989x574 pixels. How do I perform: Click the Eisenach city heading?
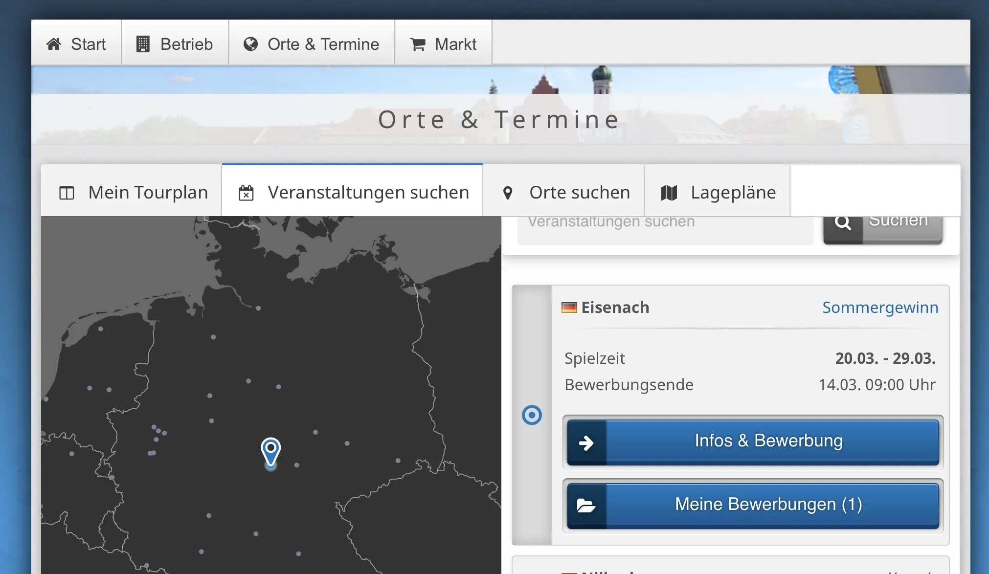click(615, 307)
